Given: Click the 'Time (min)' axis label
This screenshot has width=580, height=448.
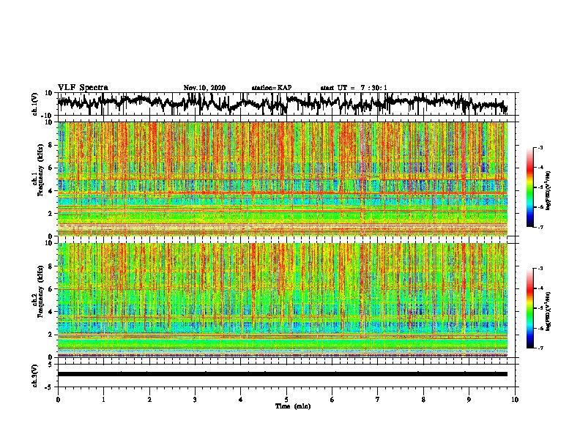Looking at the screenshot, I should click(293, 406).
